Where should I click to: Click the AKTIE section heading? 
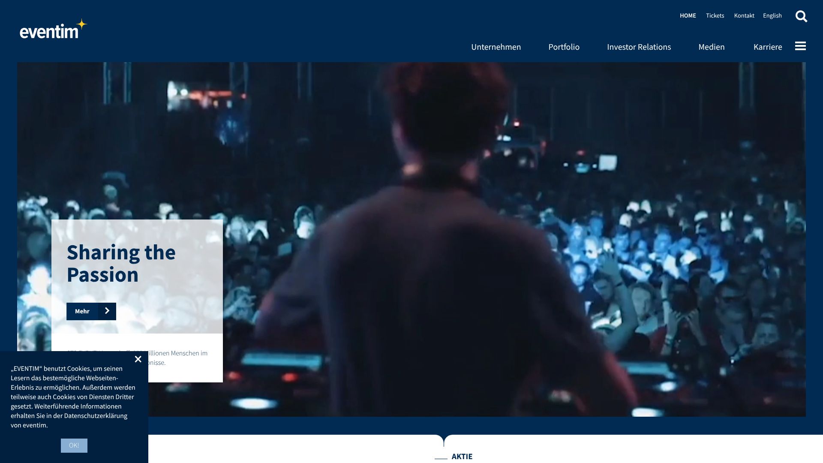(462, 457)
